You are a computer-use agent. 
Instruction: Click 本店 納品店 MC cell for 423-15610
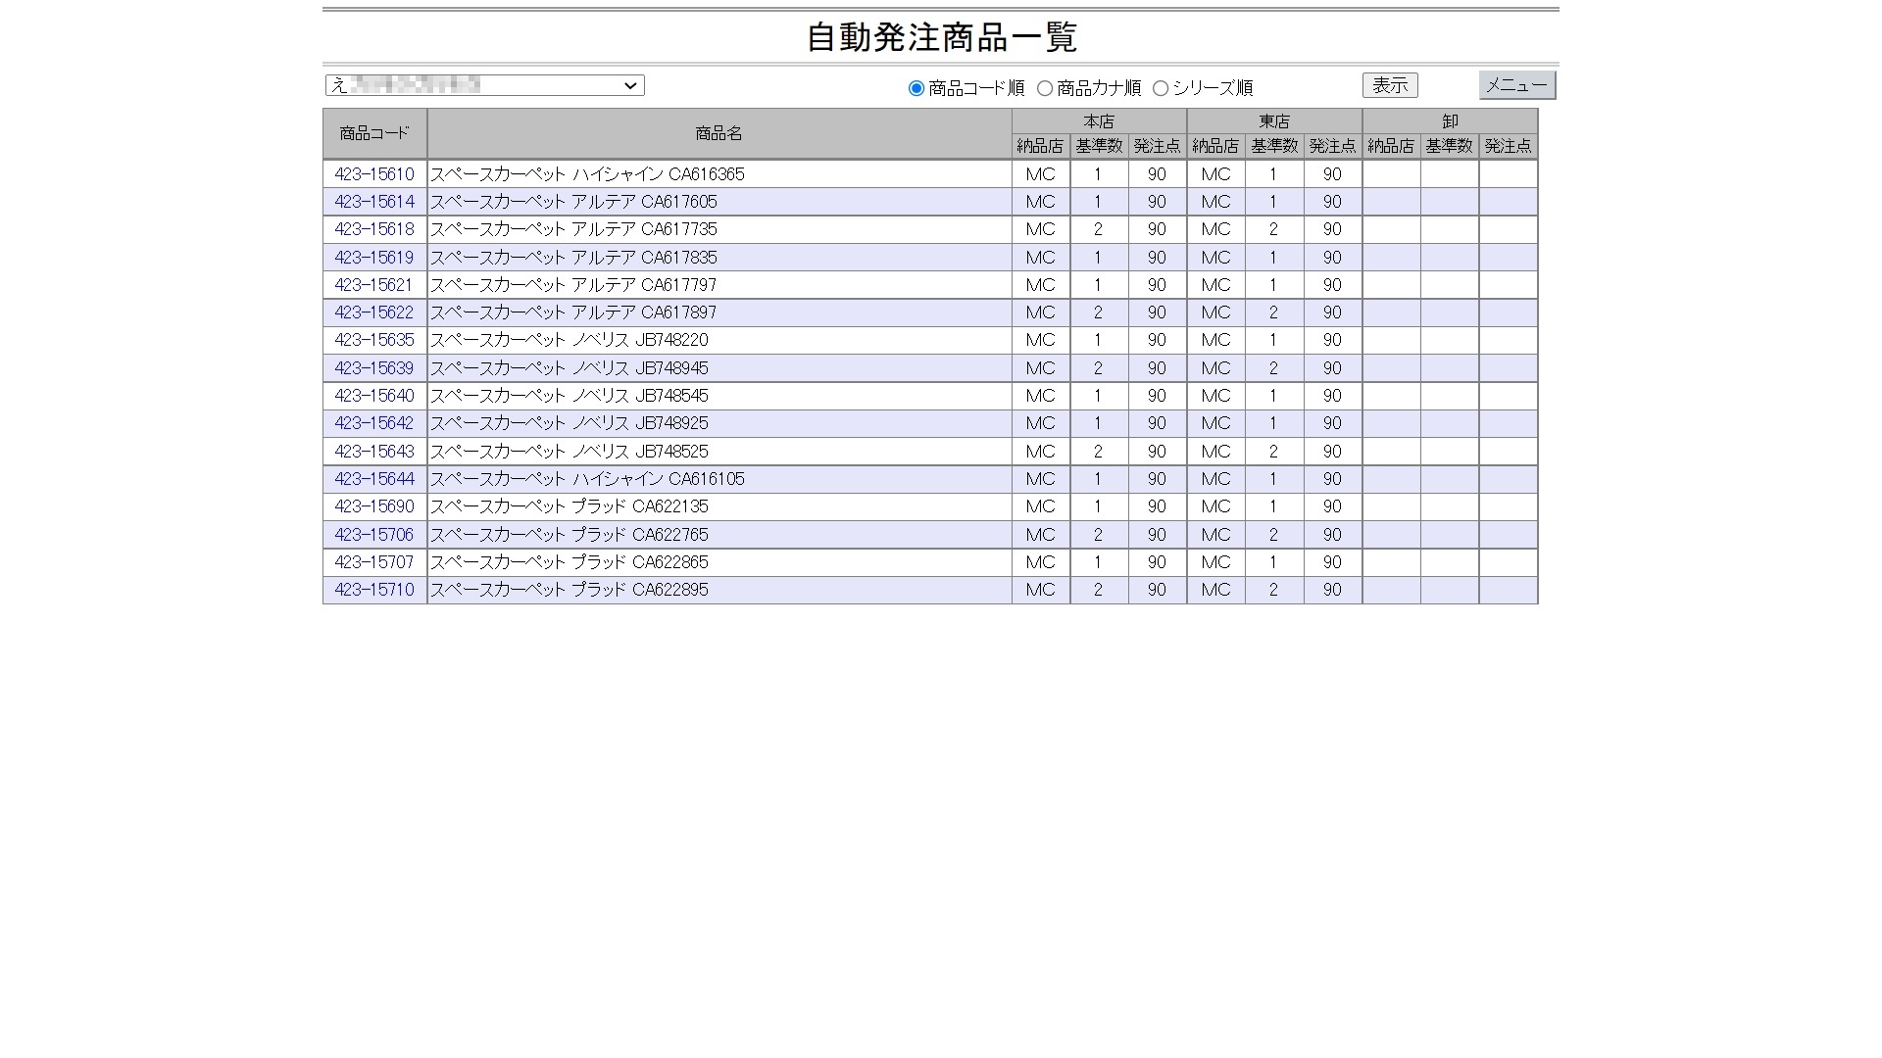coord(1041,174)
